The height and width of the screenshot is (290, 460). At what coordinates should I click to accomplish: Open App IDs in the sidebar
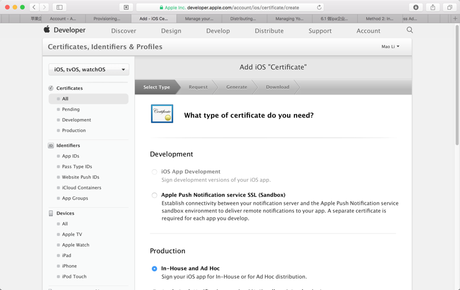coord(71,156)
